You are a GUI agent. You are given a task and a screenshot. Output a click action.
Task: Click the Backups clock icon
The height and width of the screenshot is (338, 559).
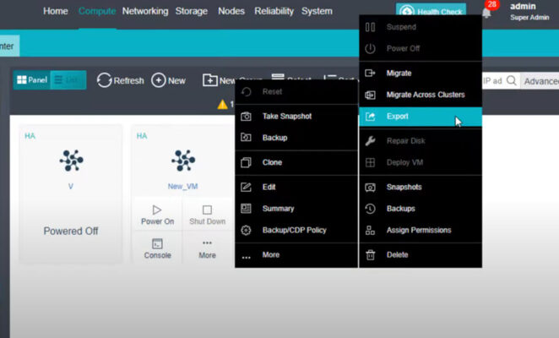(x=370, y=209)
